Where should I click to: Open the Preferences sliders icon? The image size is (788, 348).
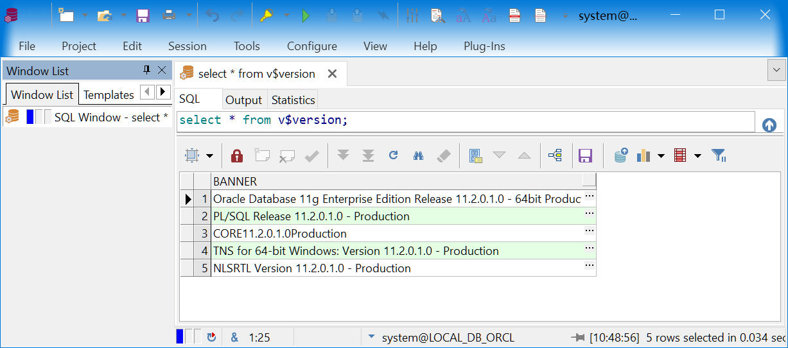click(412, 15)
